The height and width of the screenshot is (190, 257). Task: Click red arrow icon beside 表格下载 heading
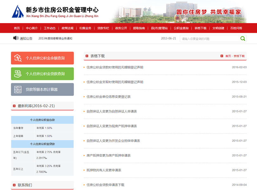(x=87, y=56)
